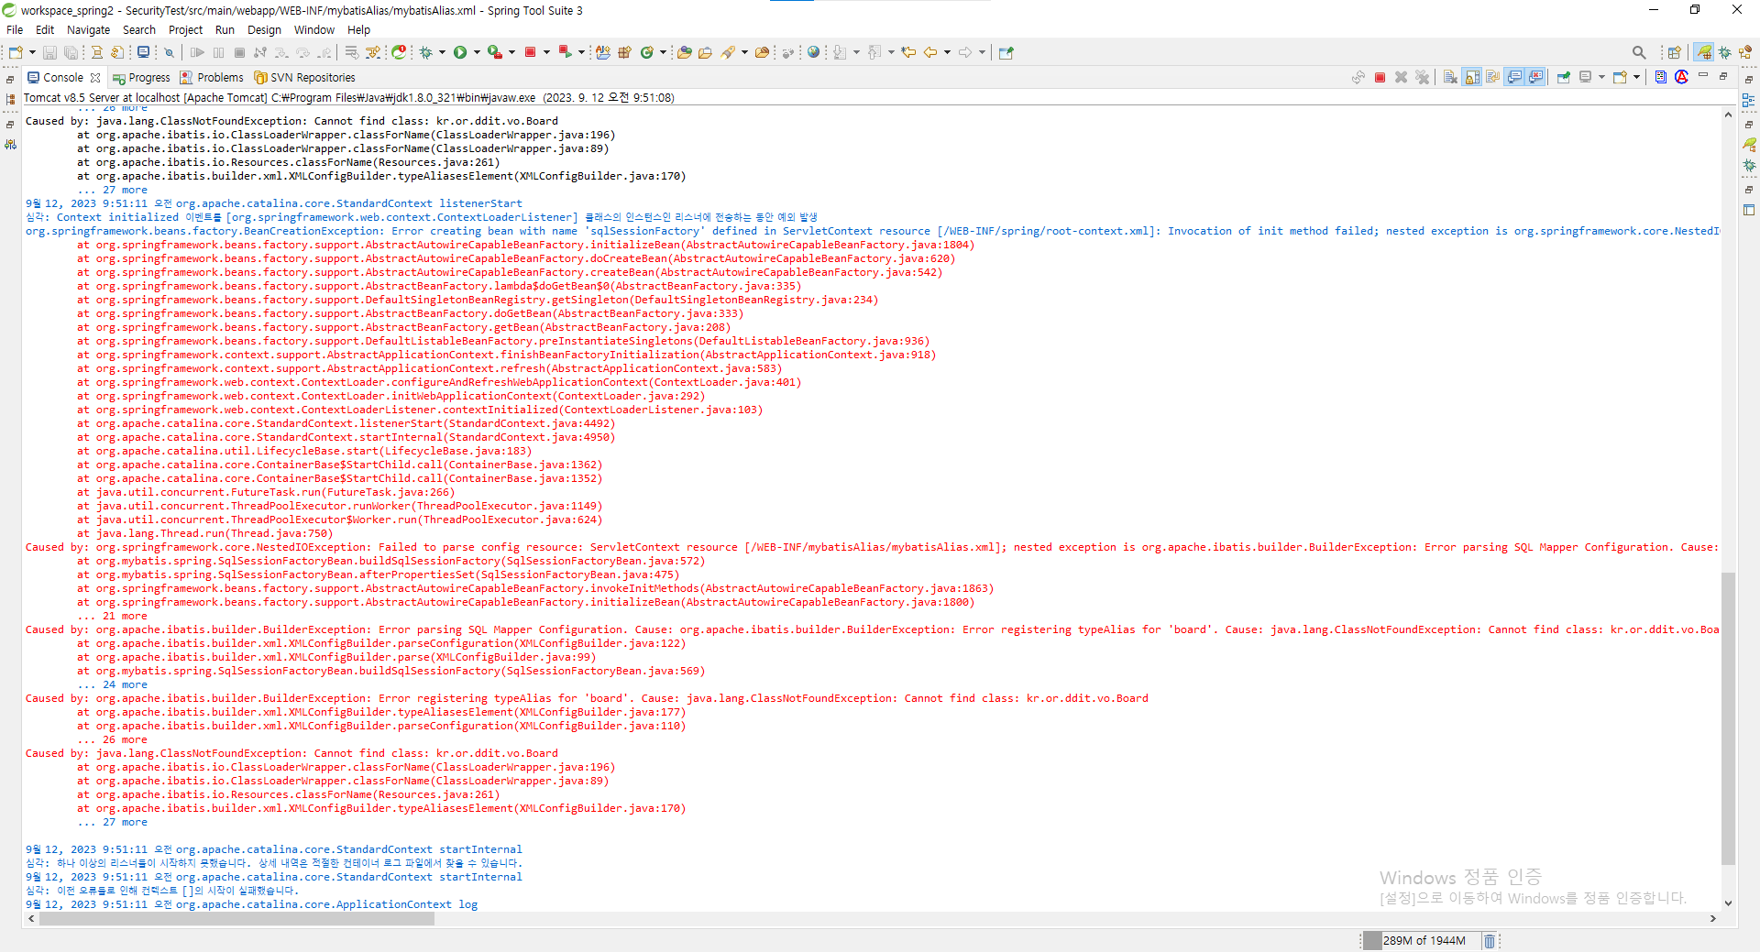
Task: Click the New file wizard icon
Action: click(16, 52)
